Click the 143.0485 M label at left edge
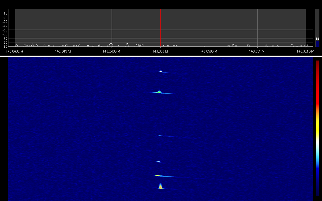Screen dimensions: 322x201 (16, 52)
